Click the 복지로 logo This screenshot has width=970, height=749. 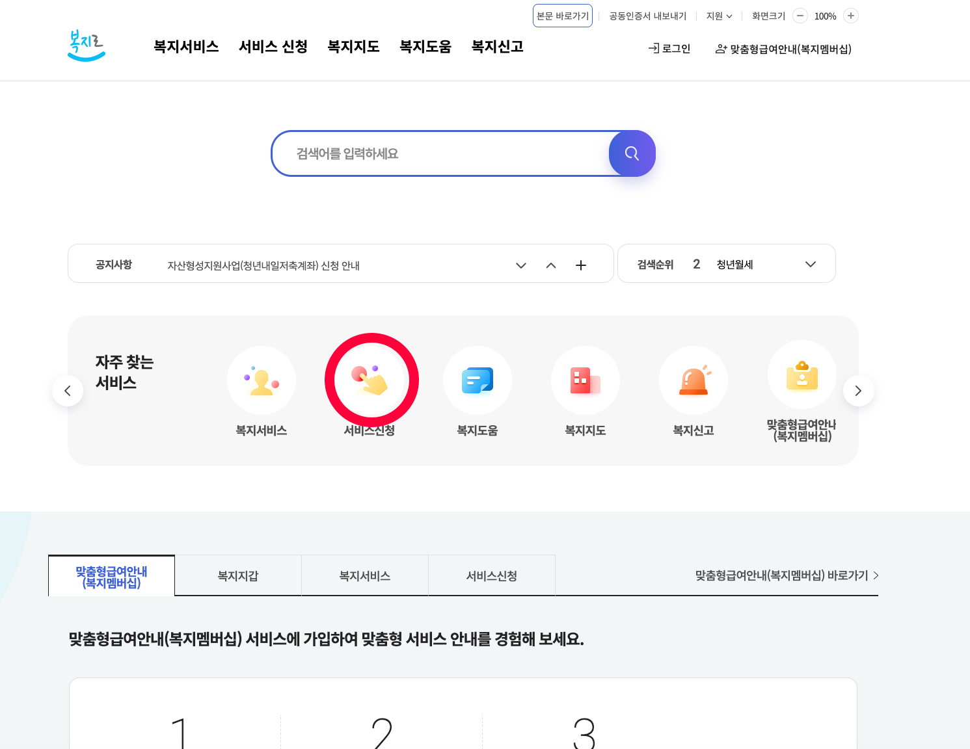pyautogui.click(x=87, y=46)
